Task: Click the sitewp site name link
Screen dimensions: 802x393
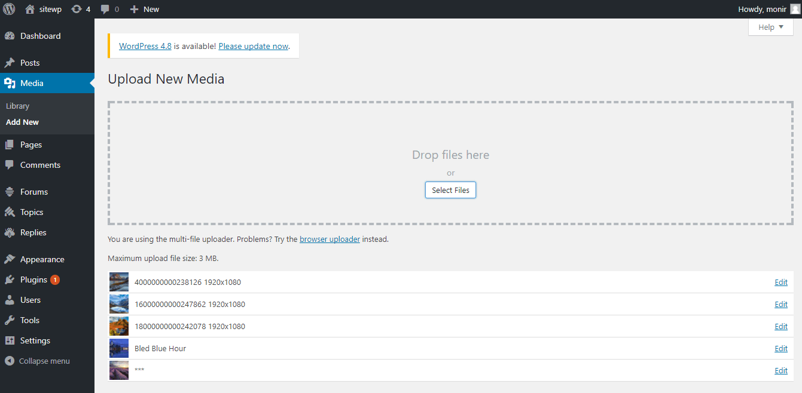Action: 51,9
